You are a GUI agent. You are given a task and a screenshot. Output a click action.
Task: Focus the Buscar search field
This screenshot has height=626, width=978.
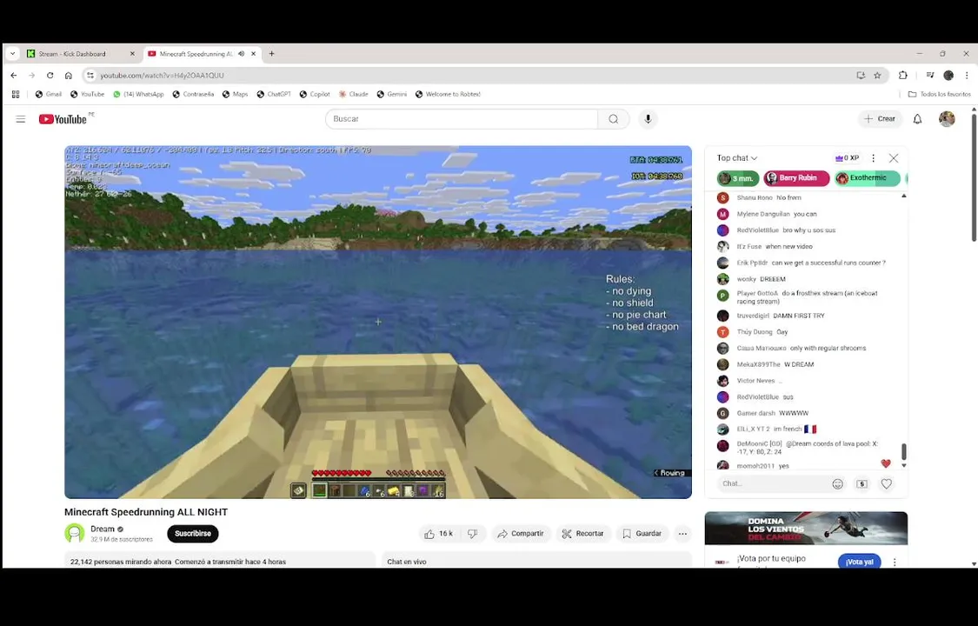point(462,119)
